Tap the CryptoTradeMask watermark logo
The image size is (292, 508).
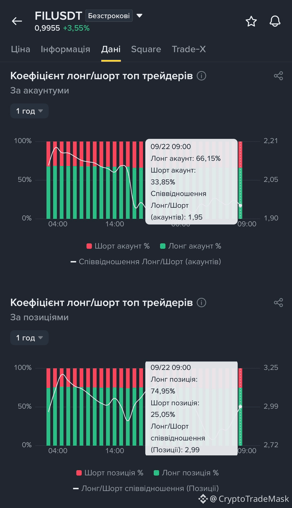pos(203,498)
